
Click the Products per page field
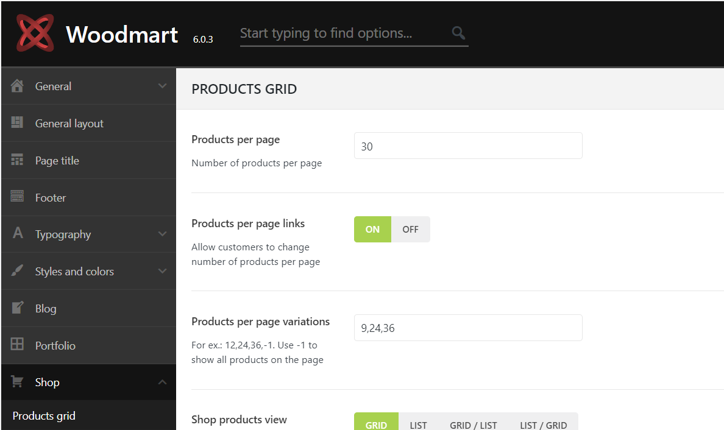pos(467,146)
